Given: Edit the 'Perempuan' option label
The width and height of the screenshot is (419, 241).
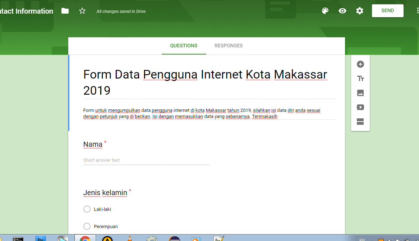Looking at the screenshot, I should point(106,227).
